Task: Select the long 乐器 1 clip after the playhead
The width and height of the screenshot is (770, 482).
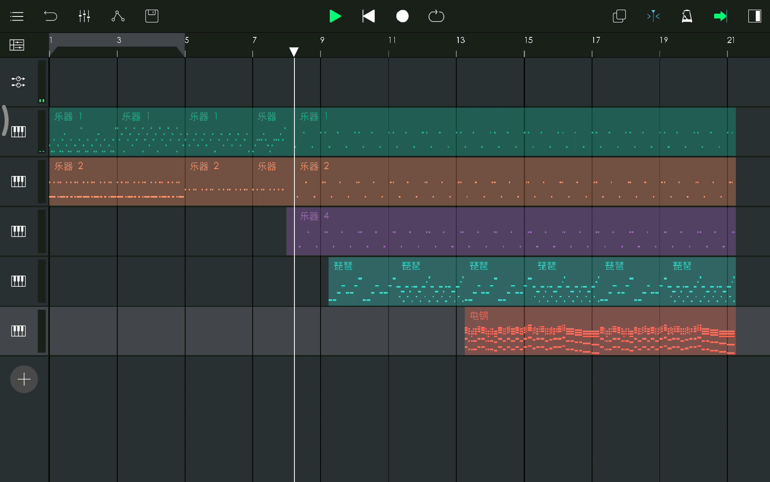Action: coord(515,132)
